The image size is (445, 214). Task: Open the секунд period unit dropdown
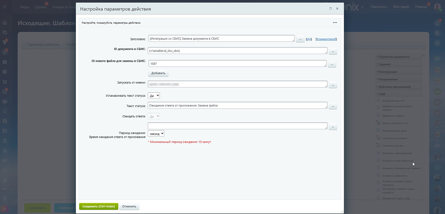pos(156,134)
